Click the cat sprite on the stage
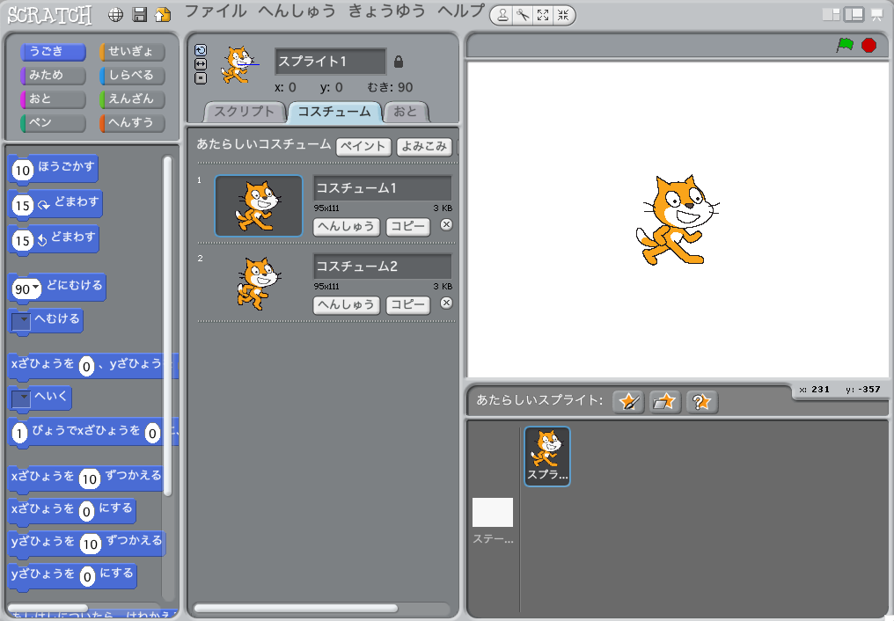 point(677,220)
